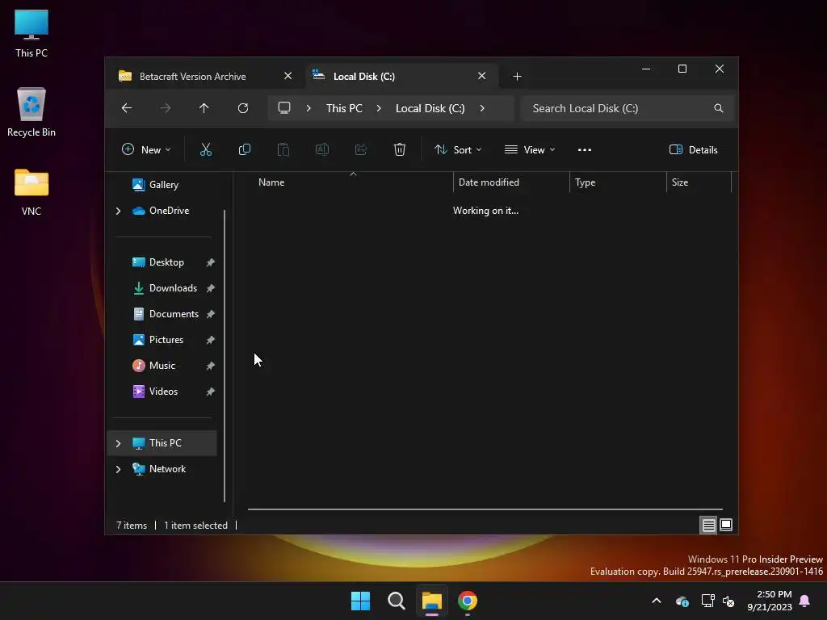Viewport: 827px width, 620px height.
Task: Click the PC monitor icon in address bar
Action: point(284,108)
